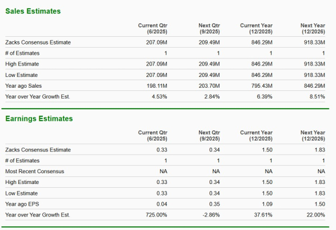This screenshot has height=230, width=336.
Task: Click the Earnings Current Year (12/2025) column header
Action: [x=256, y=135]
